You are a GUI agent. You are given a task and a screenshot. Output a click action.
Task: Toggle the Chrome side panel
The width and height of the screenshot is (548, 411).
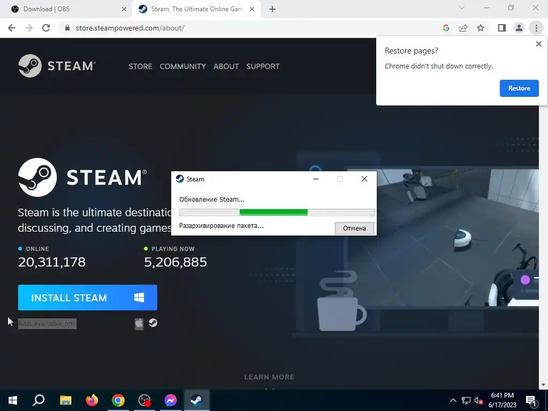tap(502, 28)
